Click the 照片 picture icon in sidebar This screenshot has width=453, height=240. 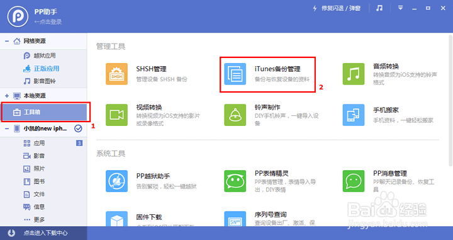click(x=27, y=169)
